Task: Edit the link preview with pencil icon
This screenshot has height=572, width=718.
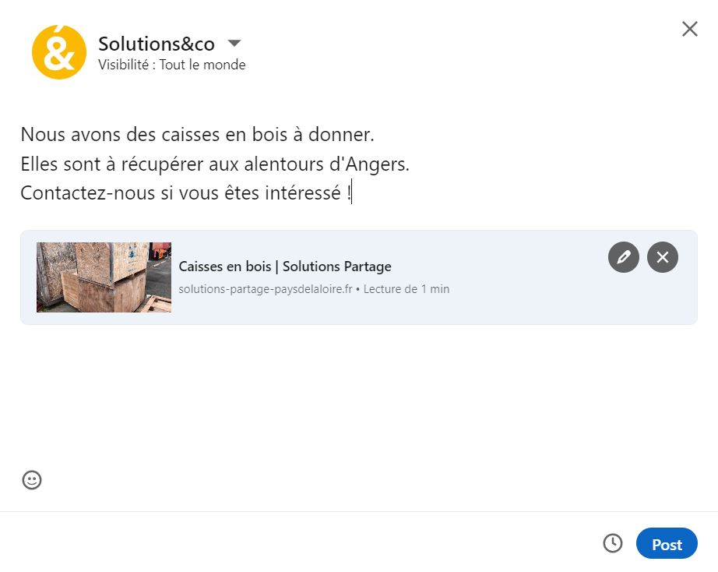Action: point(623,257)
